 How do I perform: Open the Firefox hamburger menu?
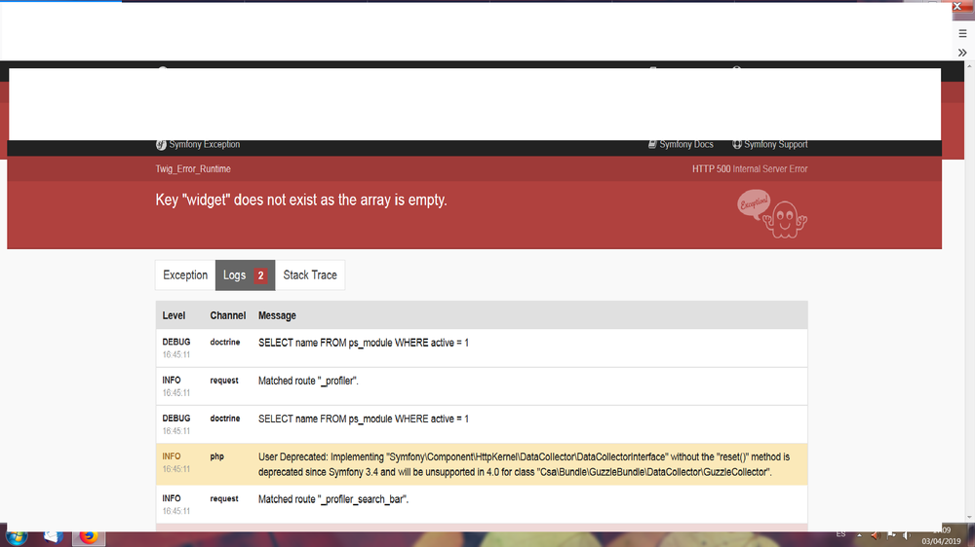pyautogui.click(x=962, y=33)
